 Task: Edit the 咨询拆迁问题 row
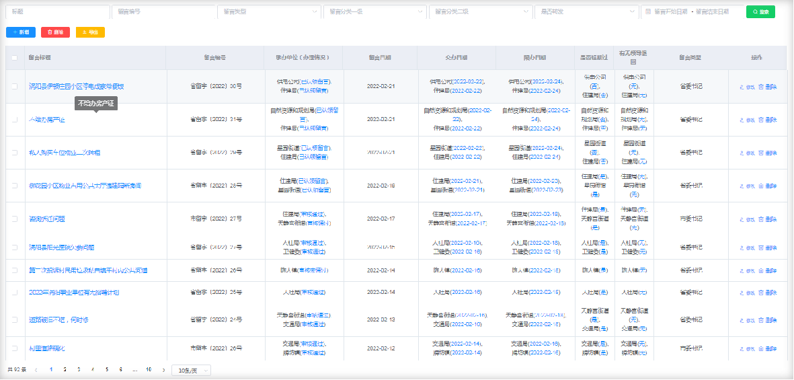point(748,219)
